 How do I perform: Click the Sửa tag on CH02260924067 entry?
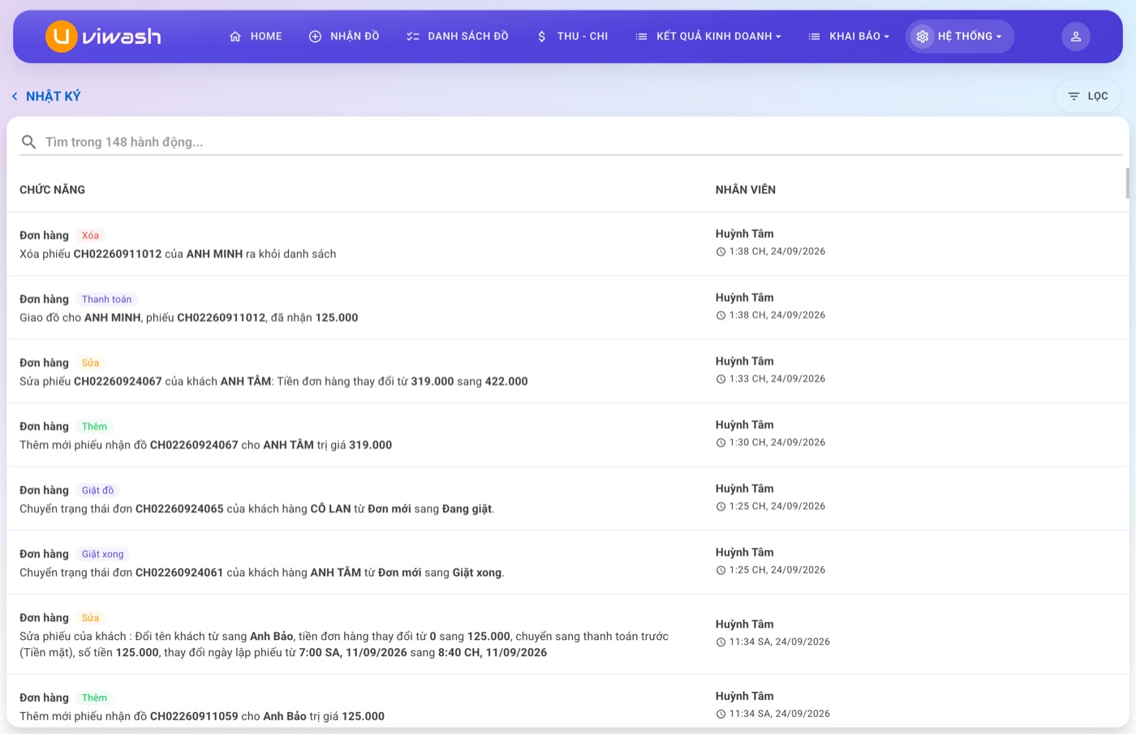tap(90, 363)
